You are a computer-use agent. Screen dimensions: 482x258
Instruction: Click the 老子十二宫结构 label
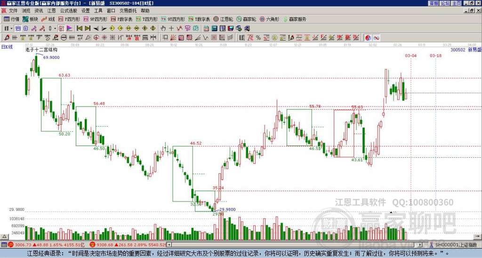41,49
